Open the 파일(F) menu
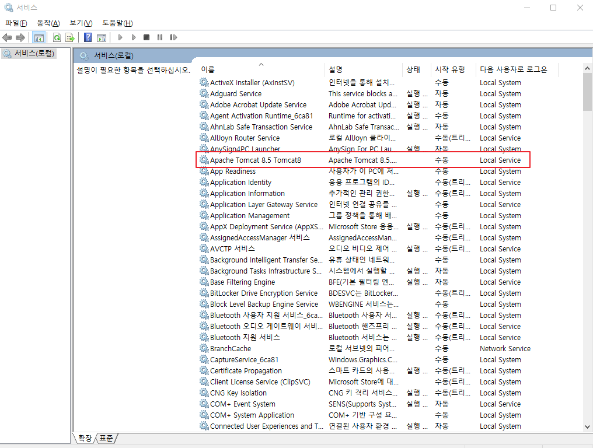The width and height of the screenshot is (593, 448). [16, 23]
